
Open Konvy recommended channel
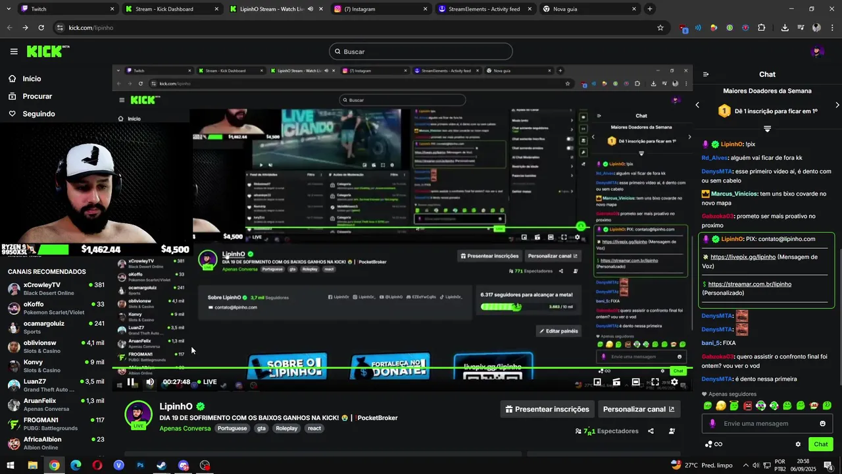(56, 366)
